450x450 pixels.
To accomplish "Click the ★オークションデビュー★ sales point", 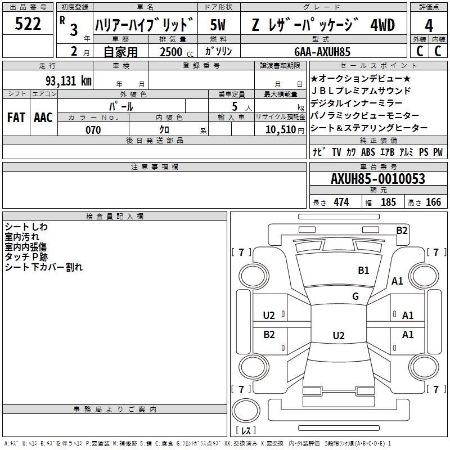I will tap(361, 78).
